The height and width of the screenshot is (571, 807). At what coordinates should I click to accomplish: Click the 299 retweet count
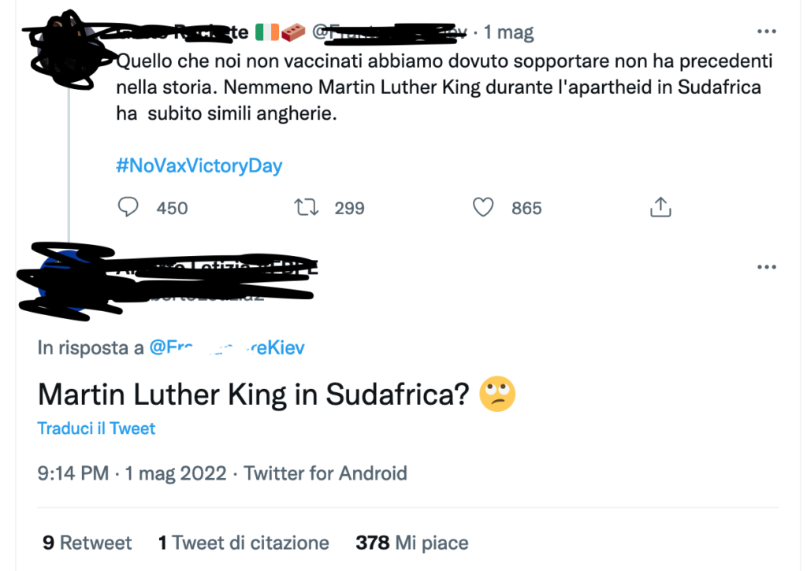[349, 208]
